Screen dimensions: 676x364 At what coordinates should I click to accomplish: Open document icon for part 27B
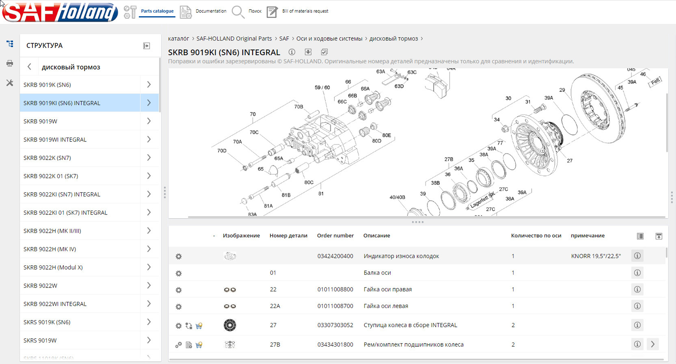[x=189, y=345]
